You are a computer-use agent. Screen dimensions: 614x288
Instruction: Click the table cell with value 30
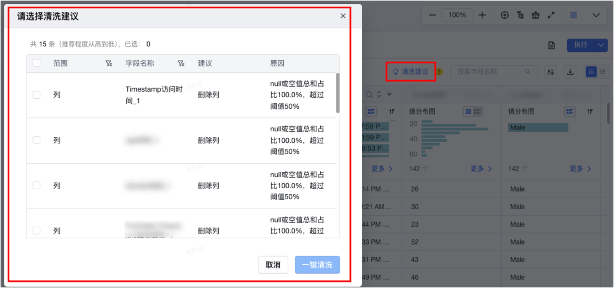(451, 207)
